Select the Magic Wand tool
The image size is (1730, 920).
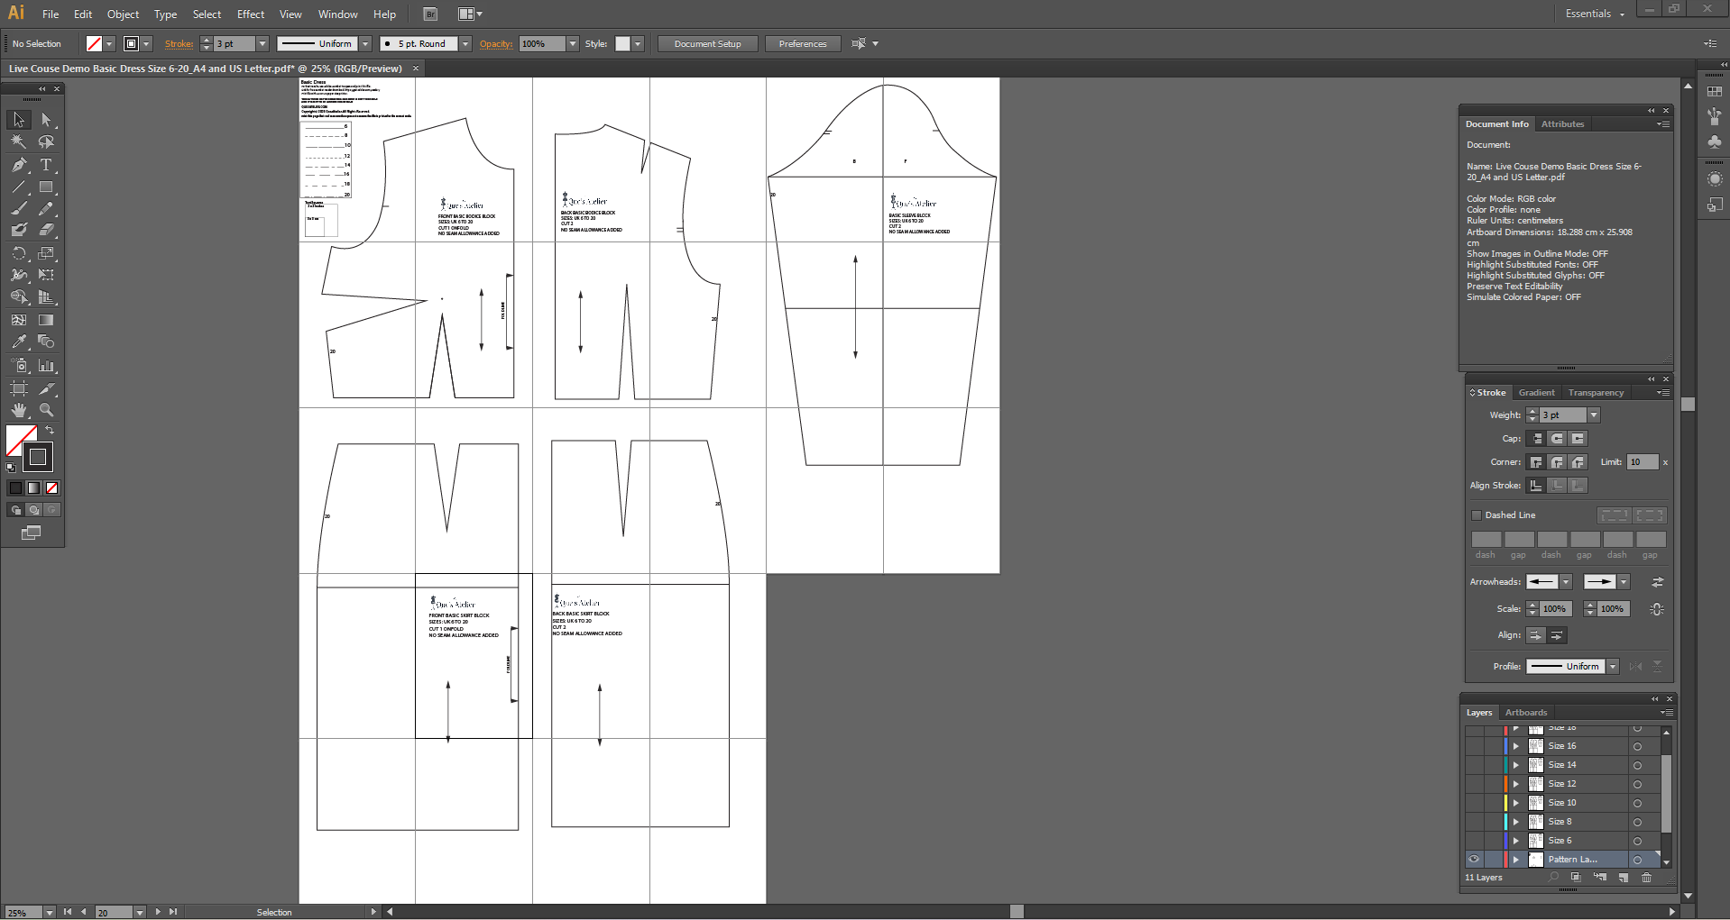(x=19, y=141)
